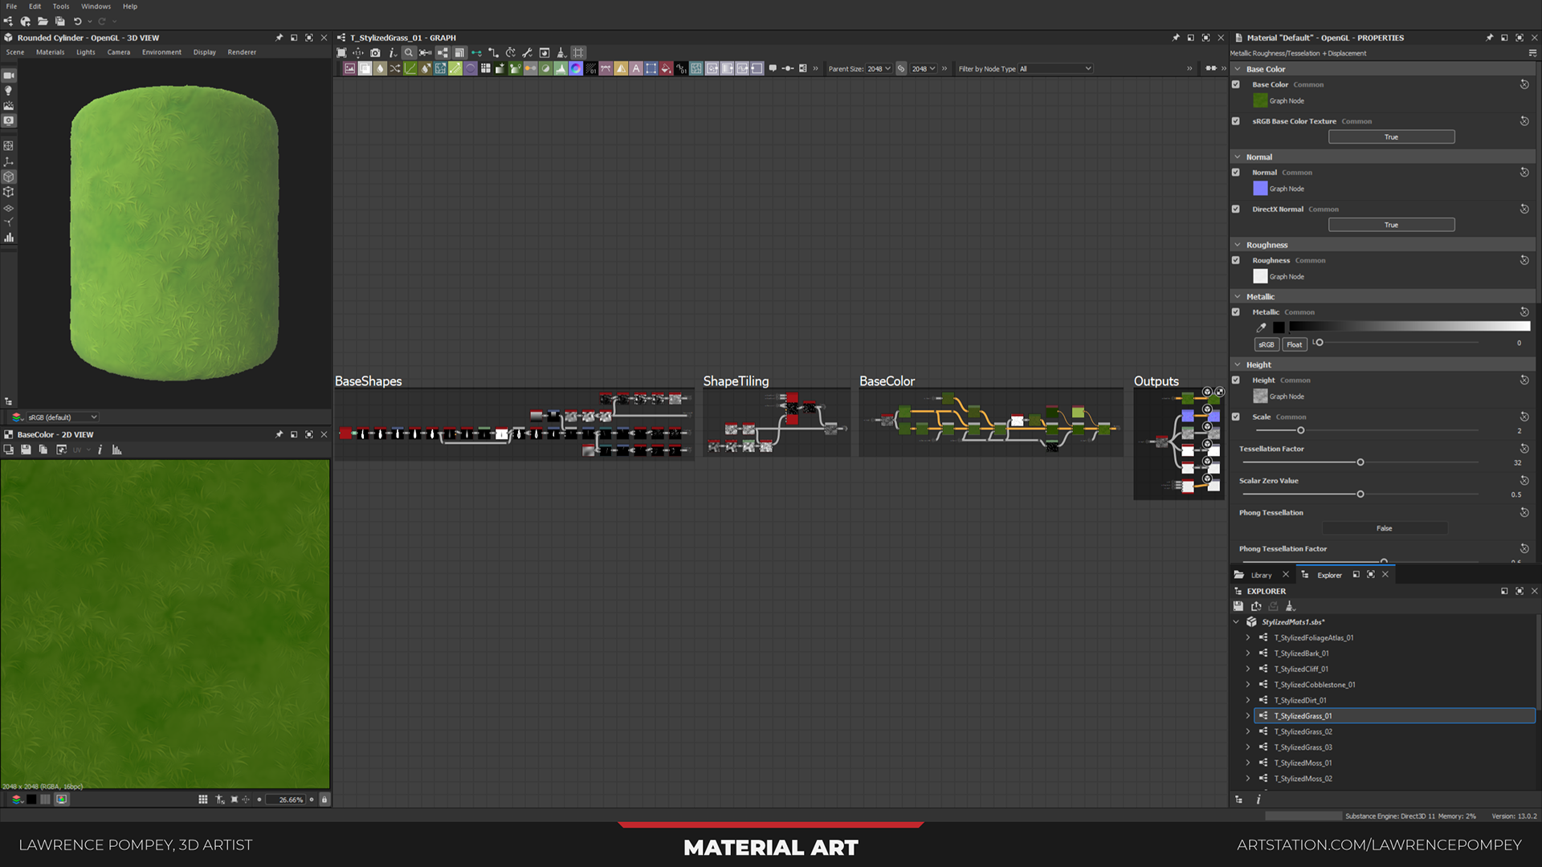1542x867 pixels.
Task: Click the broom clean graph icon
Action: (x=561, y=53)
